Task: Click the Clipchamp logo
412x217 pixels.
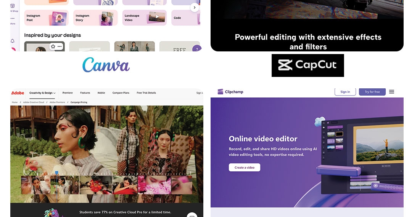Action: (230, 92)
